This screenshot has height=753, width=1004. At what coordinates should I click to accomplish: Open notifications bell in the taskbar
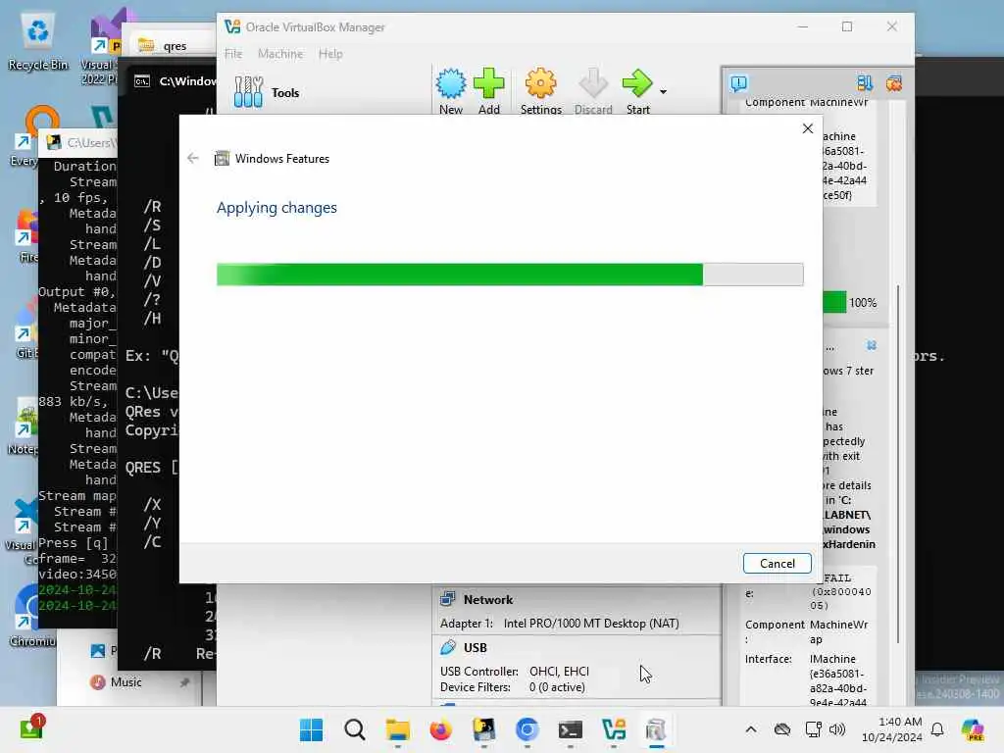[936, 729]
